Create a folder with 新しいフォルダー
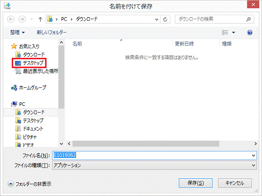 tap(51, 32)
